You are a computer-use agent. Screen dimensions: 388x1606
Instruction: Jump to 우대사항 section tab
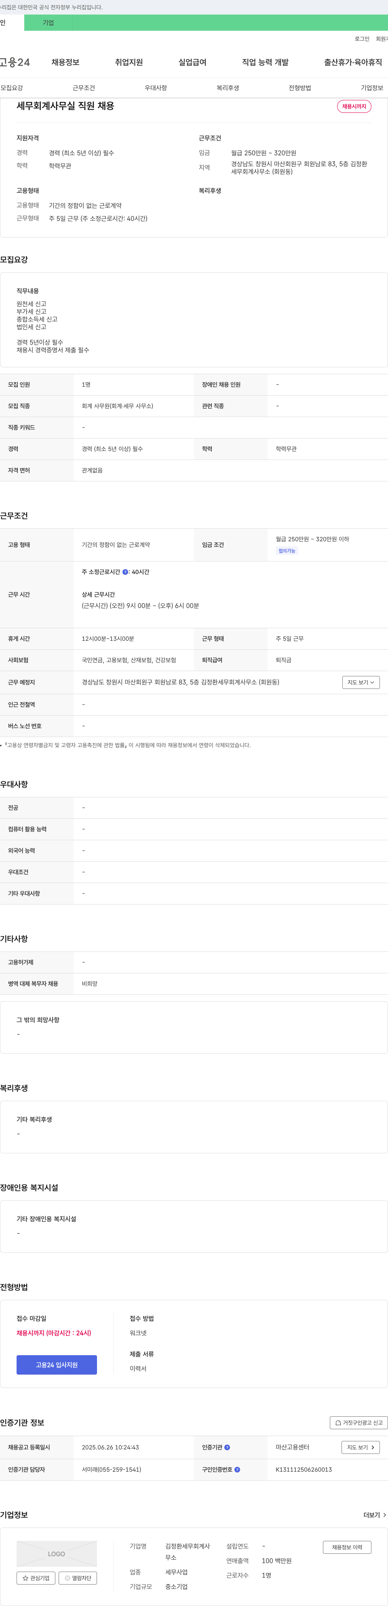coord(156,88)
